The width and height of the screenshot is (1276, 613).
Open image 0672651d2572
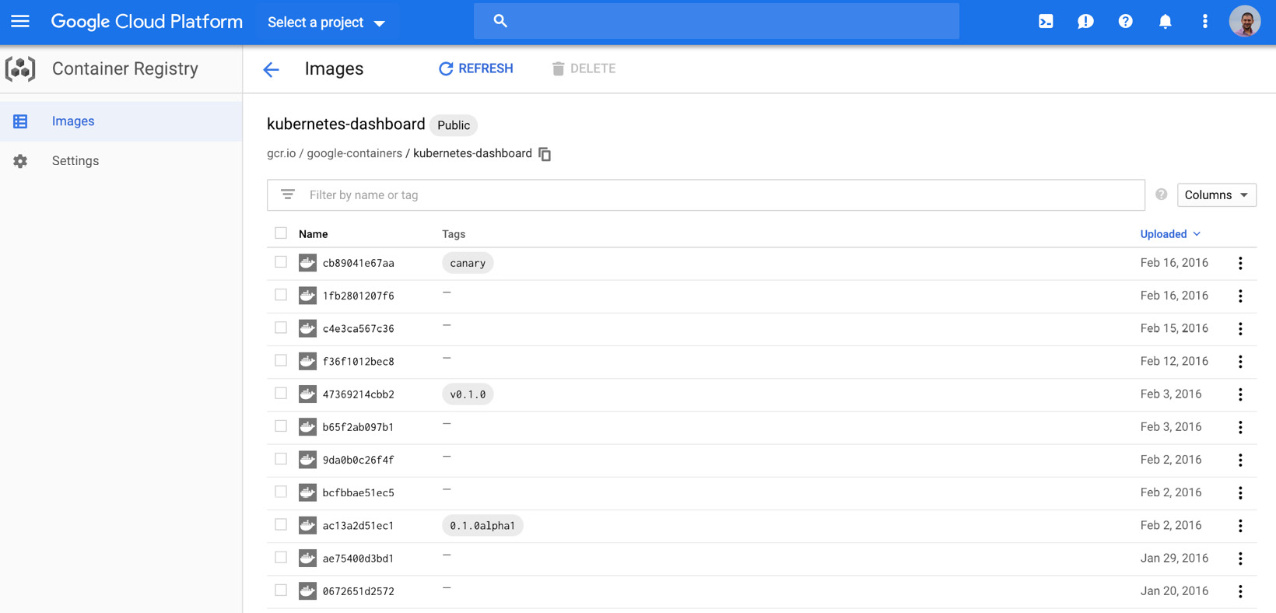pos(358,591)
